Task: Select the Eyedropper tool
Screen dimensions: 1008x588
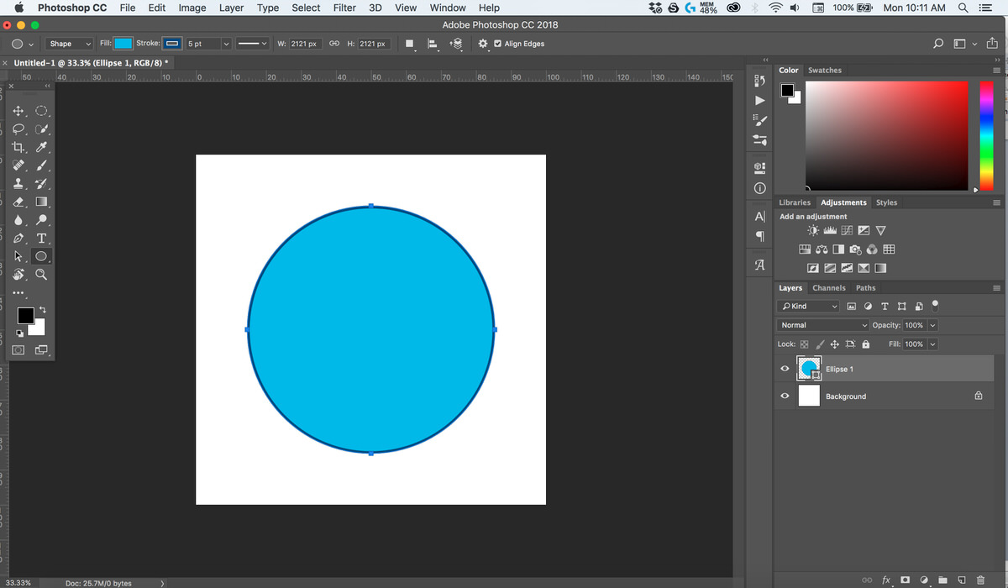Action: pyautogui.click(x=41, y=147)
